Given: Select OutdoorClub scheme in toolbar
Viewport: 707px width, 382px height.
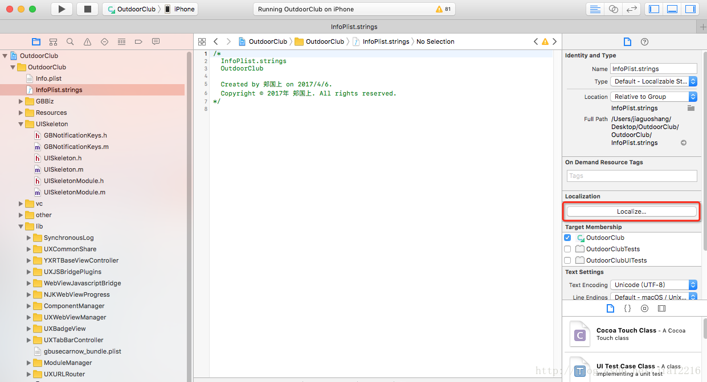Looking at the screenshot, I should click(131, 9).
